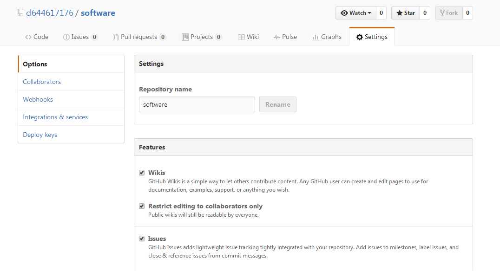The width and height of the screenshot is (500, 271).
Task: Open the Watch dropdown caret
Action: [369, 13]
